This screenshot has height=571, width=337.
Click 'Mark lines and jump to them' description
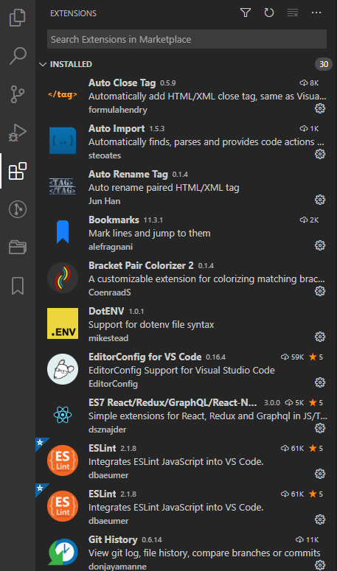point(150,233)
